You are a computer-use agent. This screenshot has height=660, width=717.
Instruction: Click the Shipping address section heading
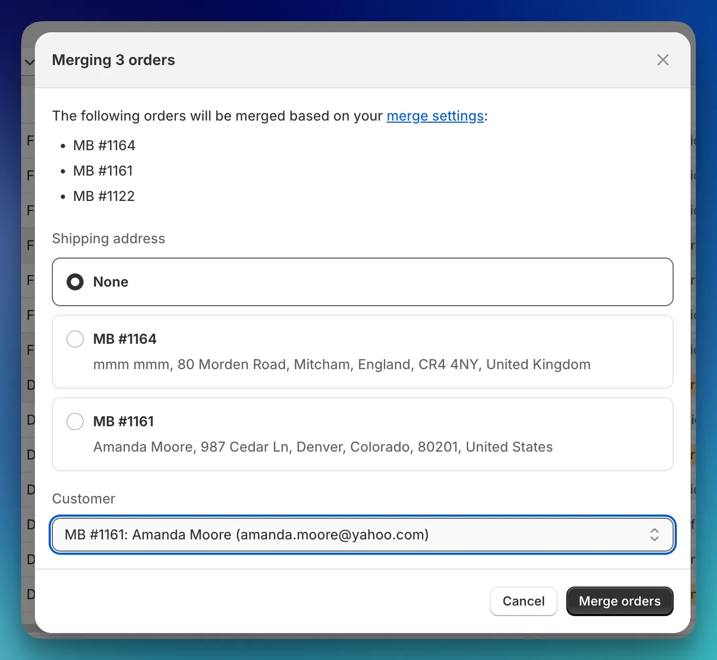(x=108, y=239)
